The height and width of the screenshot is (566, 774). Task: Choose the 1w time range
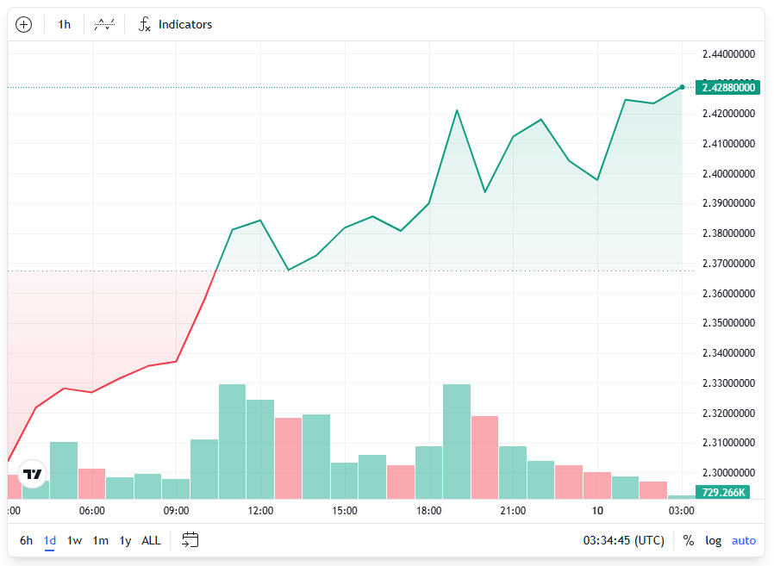coord(75,540)
